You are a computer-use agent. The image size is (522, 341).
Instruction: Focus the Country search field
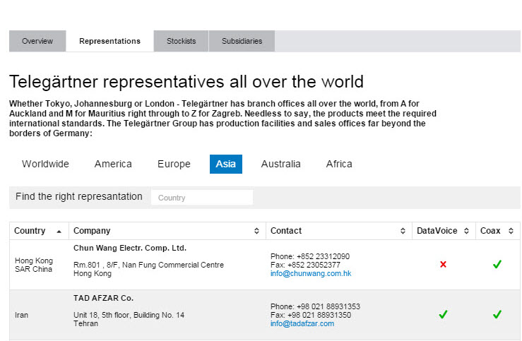pos(202,198)
